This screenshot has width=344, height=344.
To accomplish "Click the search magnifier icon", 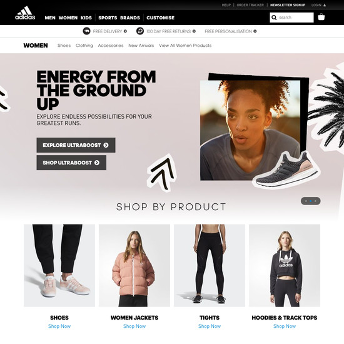I will tap(274, 18).
